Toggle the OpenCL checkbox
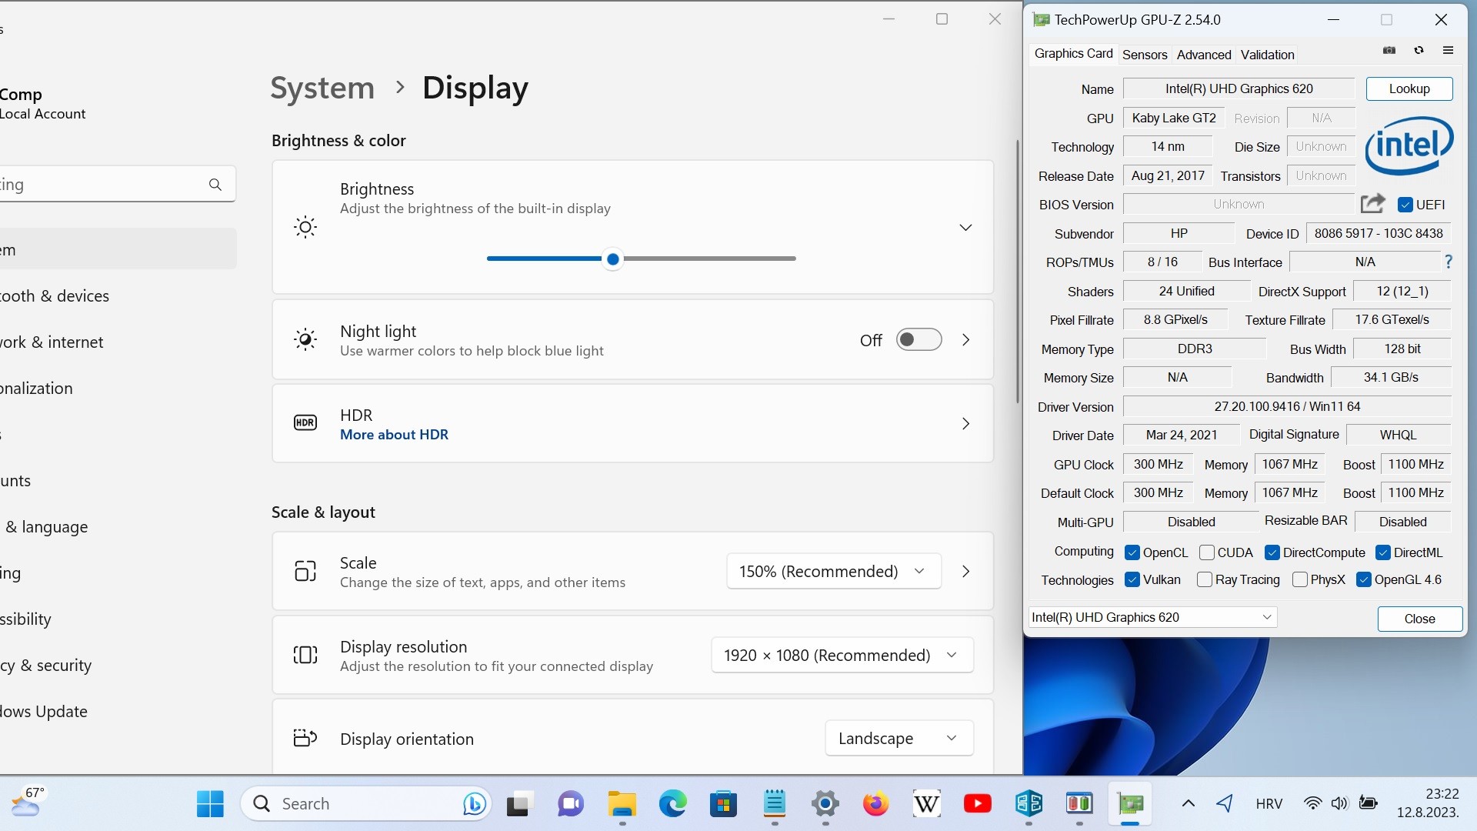The image size is (1477, 831). click(1132, 552)
